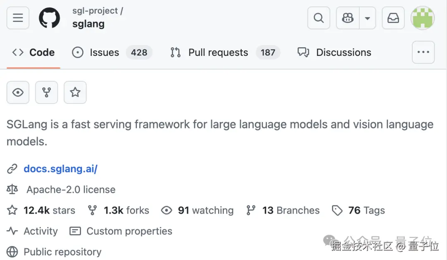Click the GitHub logo icon
The image size is (447, 260).
(50, 18)
